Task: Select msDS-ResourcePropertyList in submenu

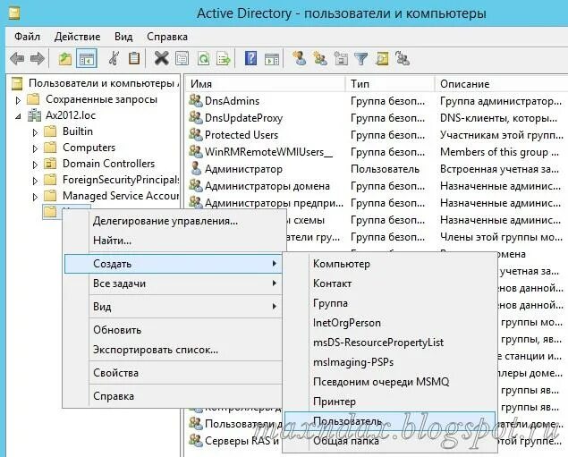Action: (x=390, y=343)
